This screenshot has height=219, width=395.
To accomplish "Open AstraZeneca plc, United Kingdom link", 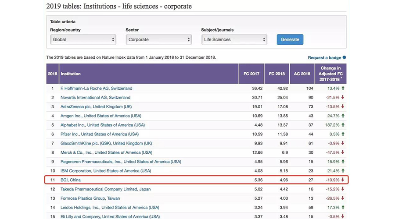I will click(96, 106).
